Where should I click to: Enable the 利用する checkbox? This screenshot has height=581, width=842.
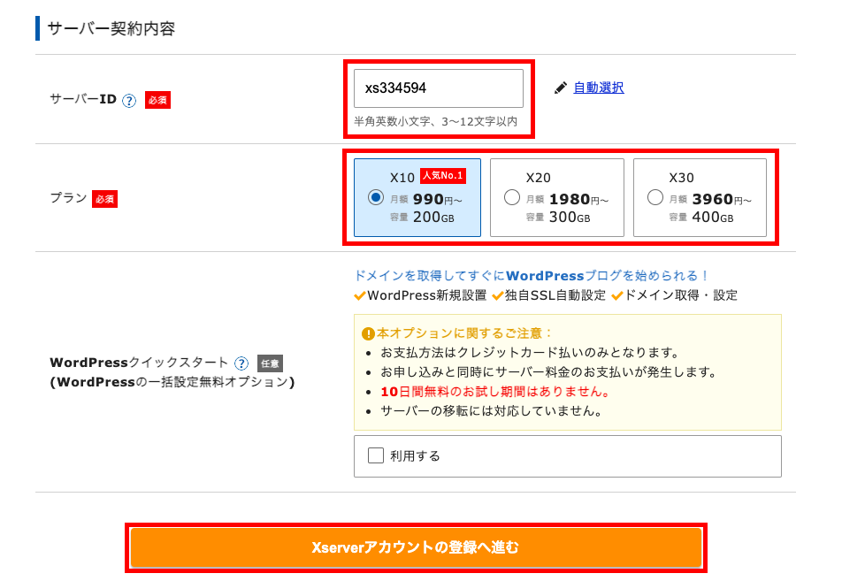(376, 455)
